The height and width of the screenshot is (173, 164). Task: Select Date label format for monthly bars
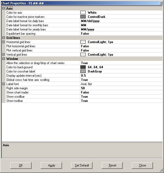pyautogui.click(x=27, y=25)
